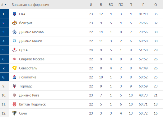The width and height of the screenshot is (163, 117).
Task: Click the Динамо Москва logo icon
Action: (14, 32)
